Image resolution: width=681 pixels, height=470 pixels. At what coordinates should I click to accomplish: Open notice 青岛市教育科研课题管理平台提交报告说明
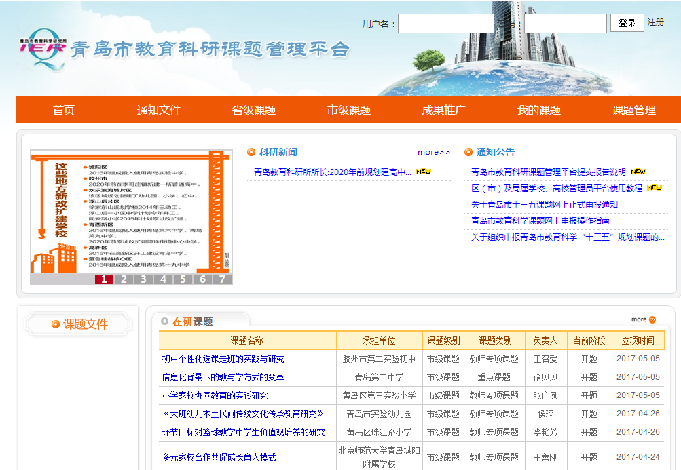[549, 172]
